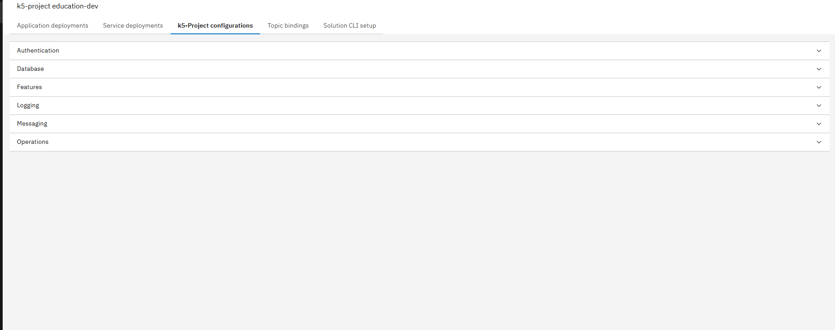Expand the Operations section label

point(33,142)
